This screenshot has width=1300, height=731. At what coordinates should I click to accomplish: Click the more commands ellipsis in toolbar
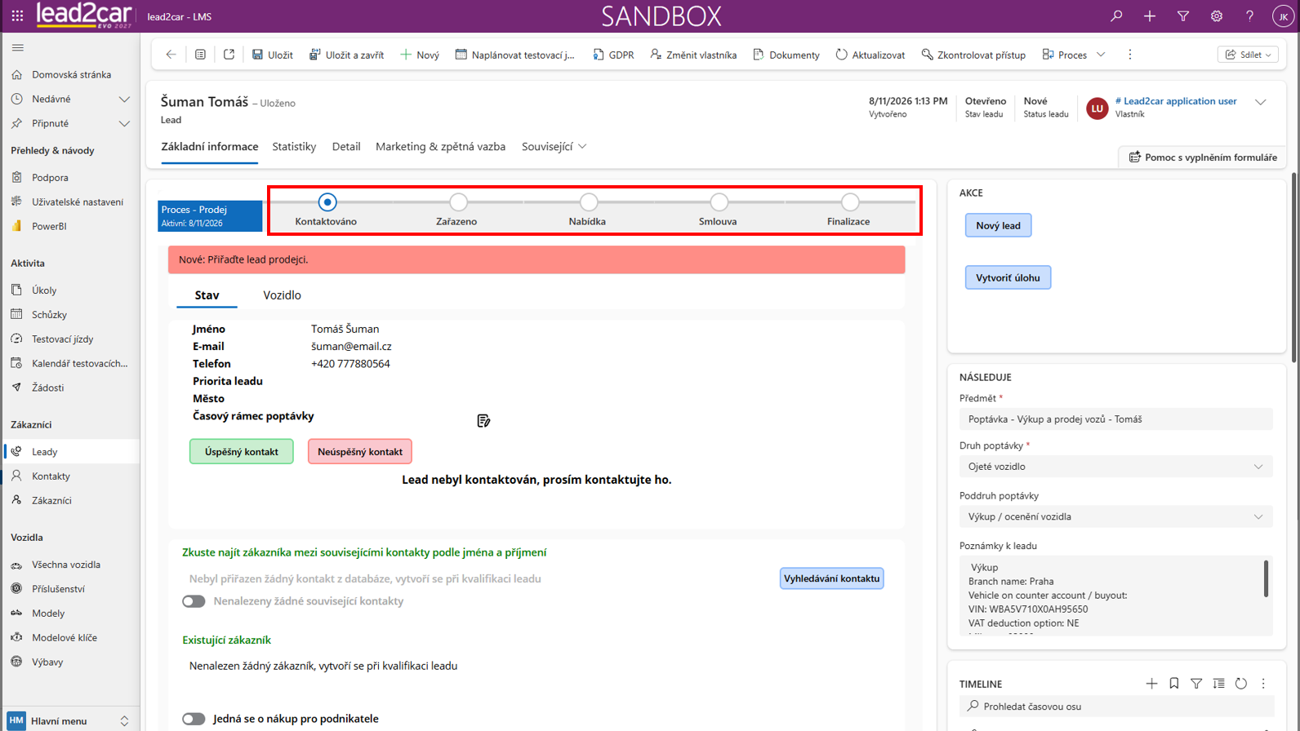pos(1130,55)
